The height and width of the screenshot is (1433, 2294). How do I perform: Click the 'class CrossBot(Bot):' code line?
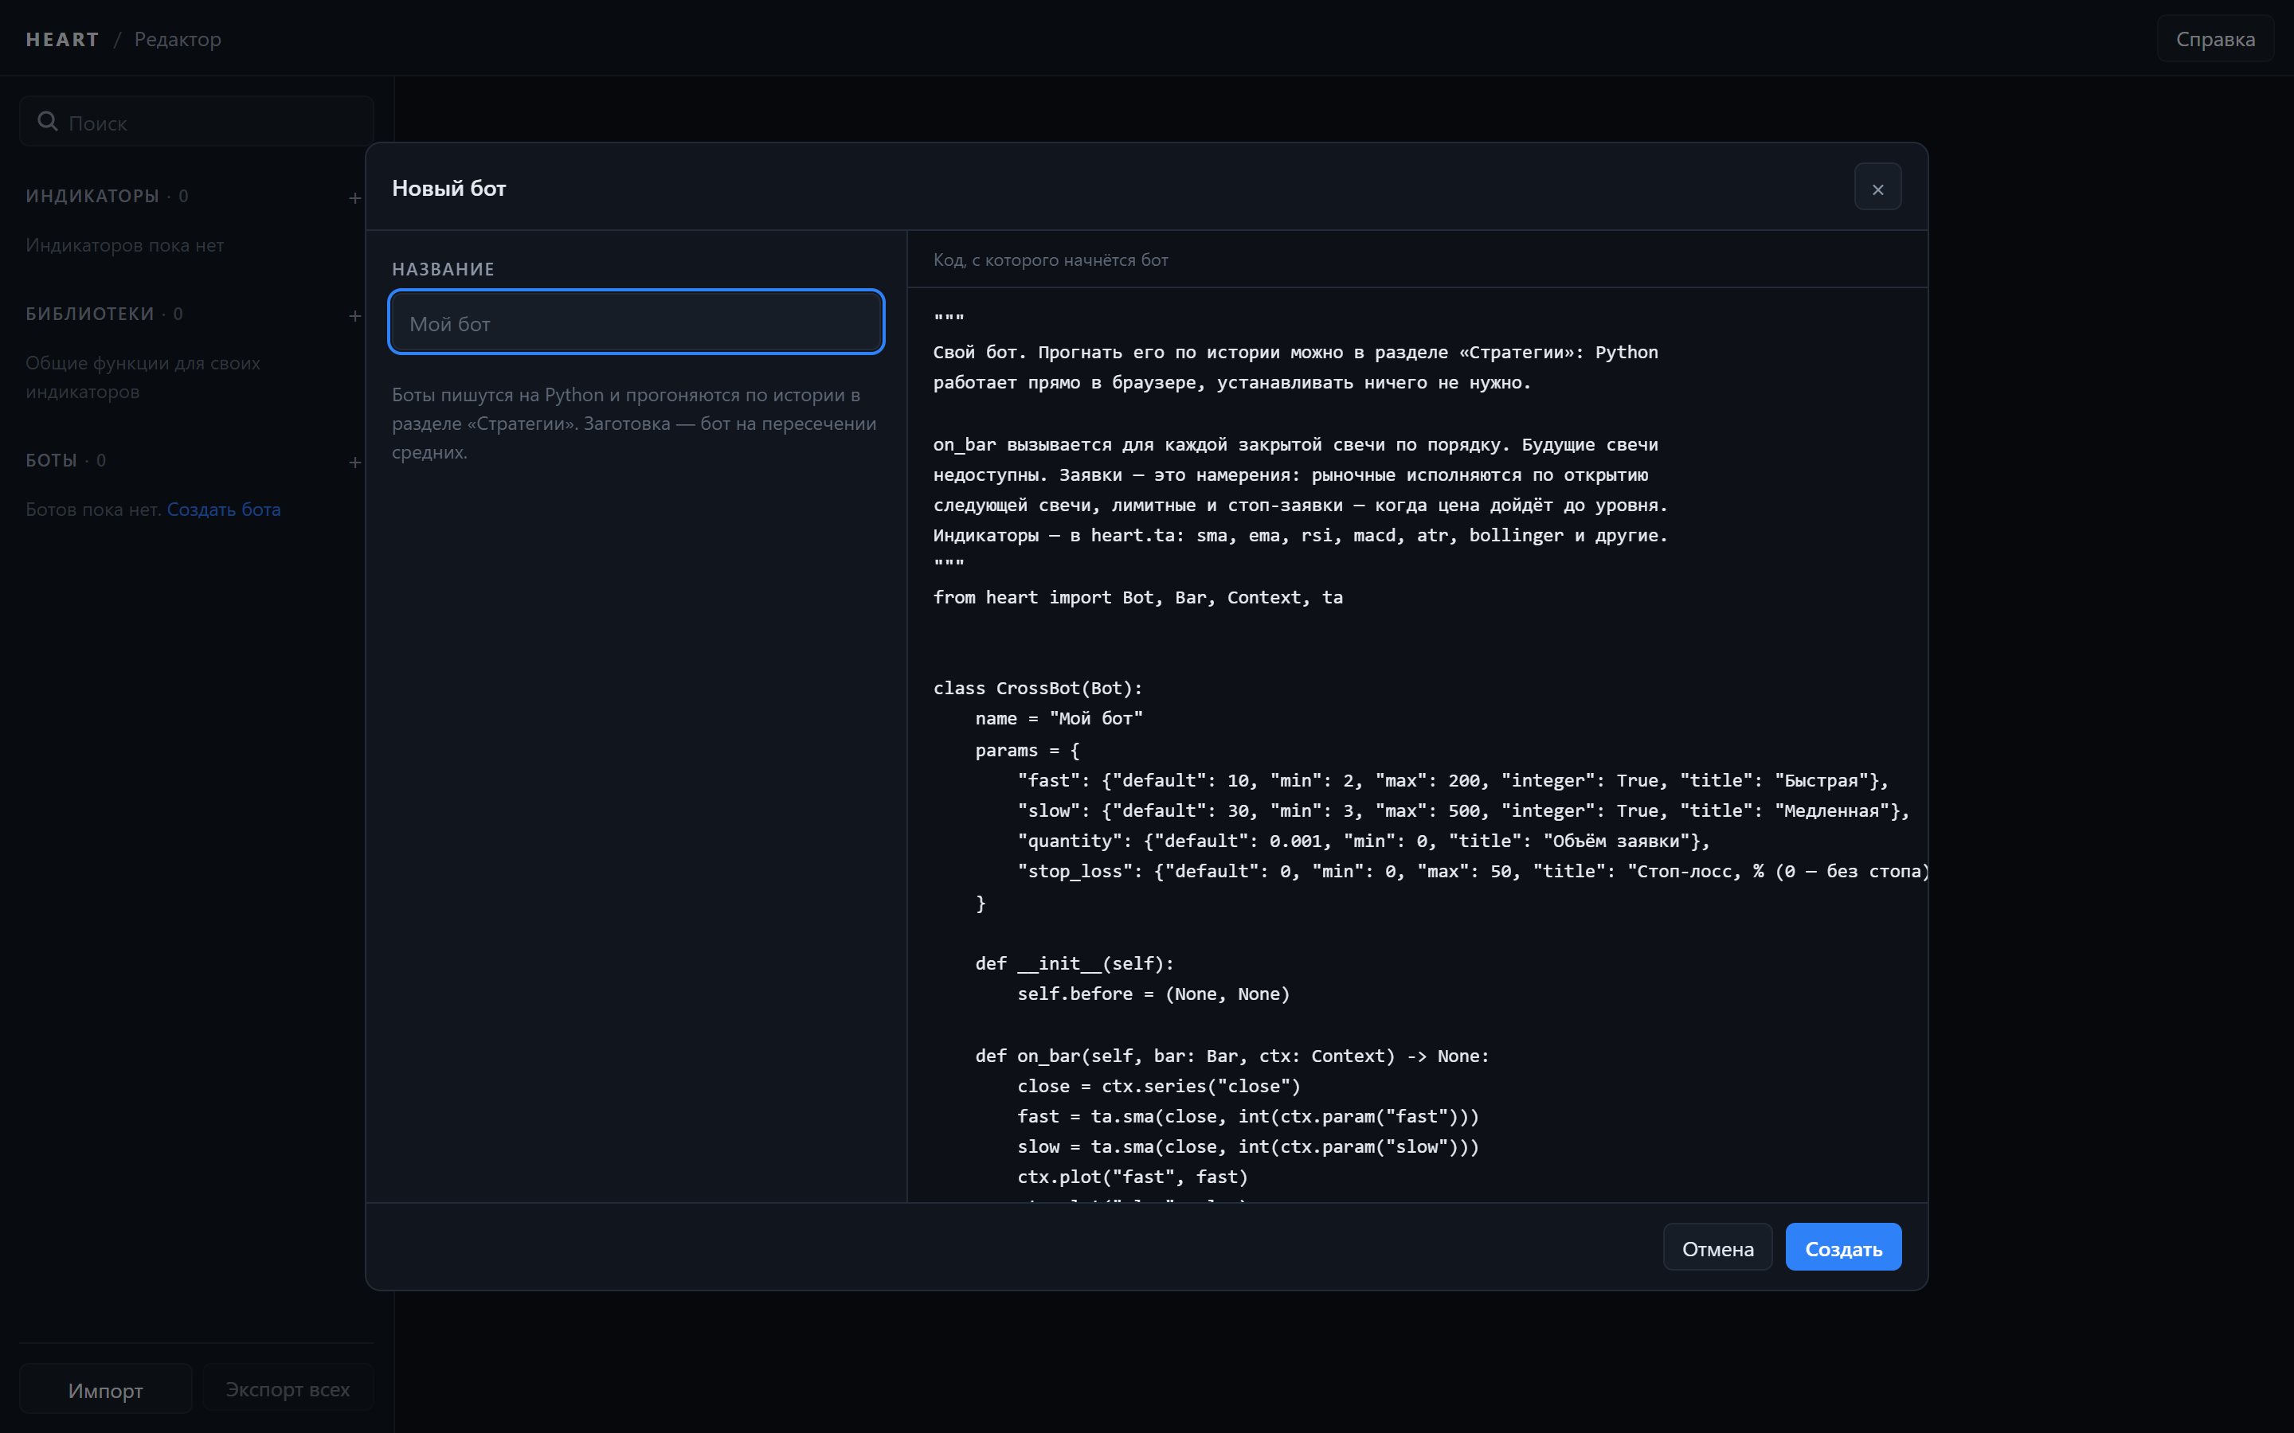point(1038,688)
